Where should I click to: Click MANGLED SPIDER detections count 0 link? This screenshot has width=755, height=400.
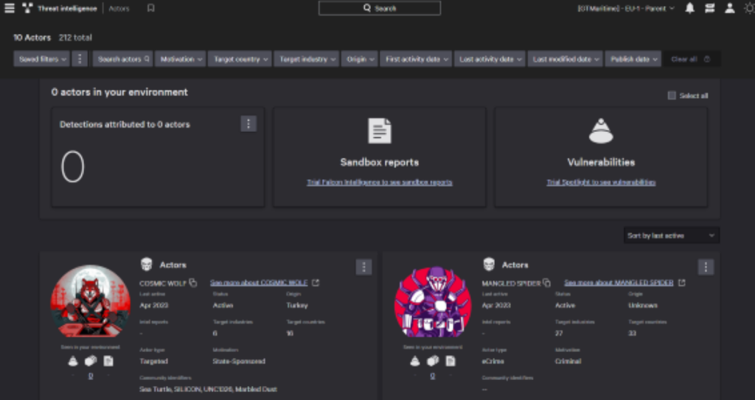(432, 376)
